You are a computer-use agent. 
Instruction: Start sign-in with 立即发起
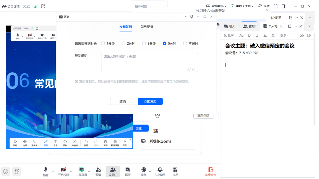coord(150,101)
